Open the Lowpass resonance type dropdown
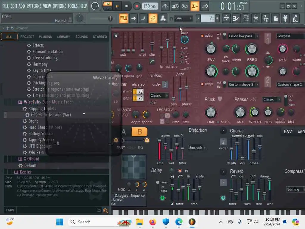This screenshot has width=305, height=229. [x=290, y=36]
